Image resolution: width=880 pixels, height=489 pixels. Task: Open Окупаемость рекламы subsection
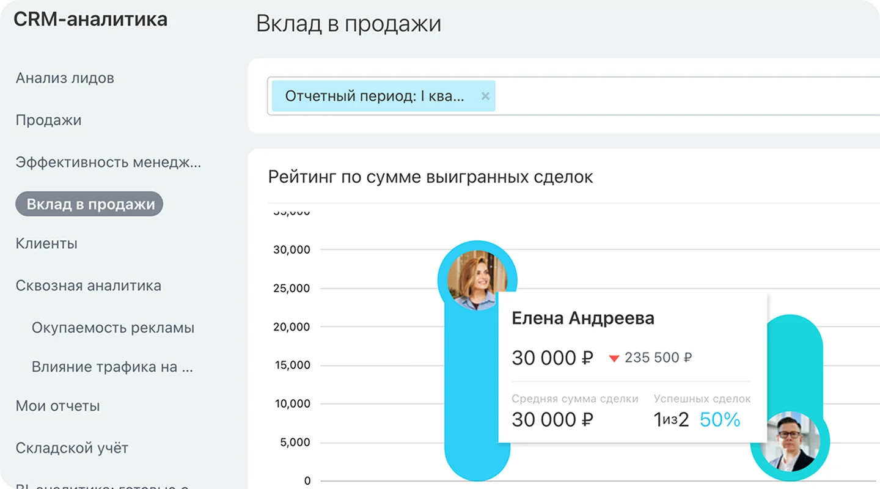coord(113,328)
